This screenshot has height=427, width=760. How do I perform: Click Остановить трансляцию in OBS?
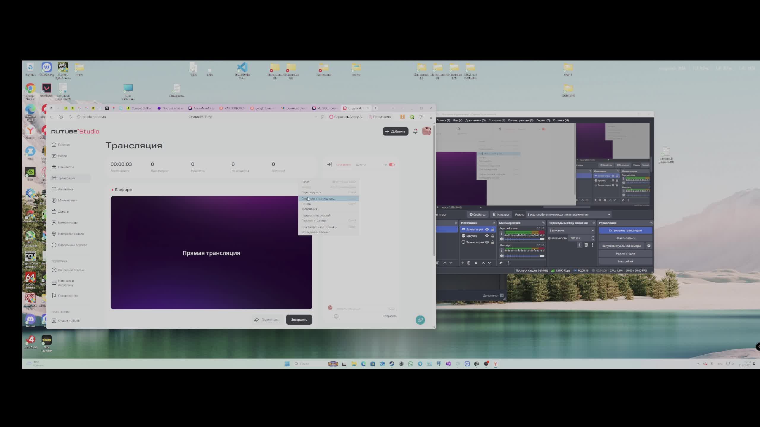point(625,230)
